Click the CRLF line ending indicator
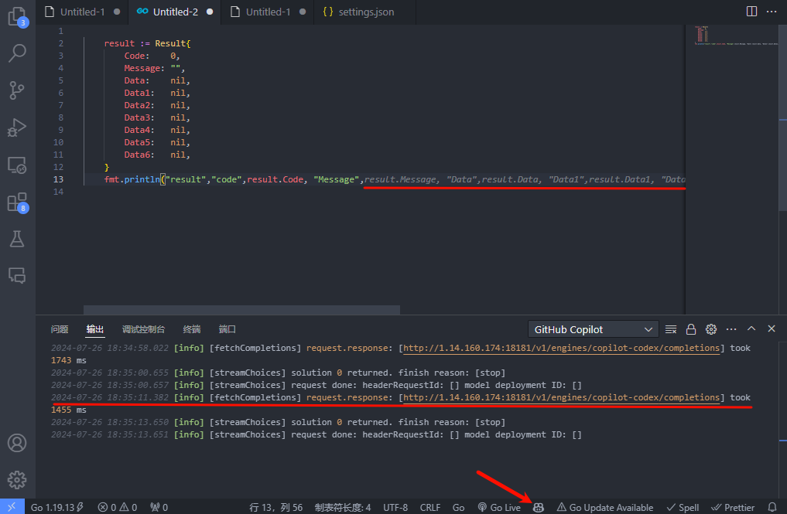Viewport: 787px width, 514px height. 429,507
